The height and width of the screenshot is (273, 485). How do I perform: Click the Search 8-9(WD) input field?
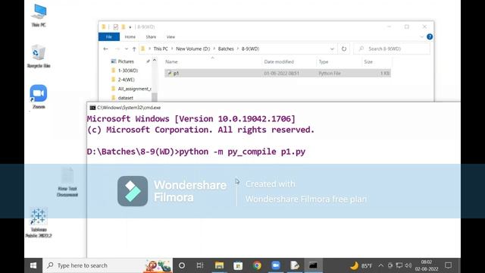pos(392,49)
